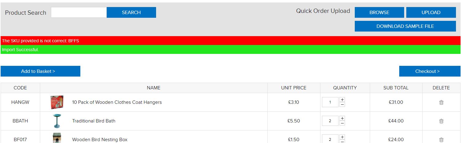467x143 pixels.
Task: Increase Wooden Bird Nesting Box quantity
Action: (x=342, y=137)
